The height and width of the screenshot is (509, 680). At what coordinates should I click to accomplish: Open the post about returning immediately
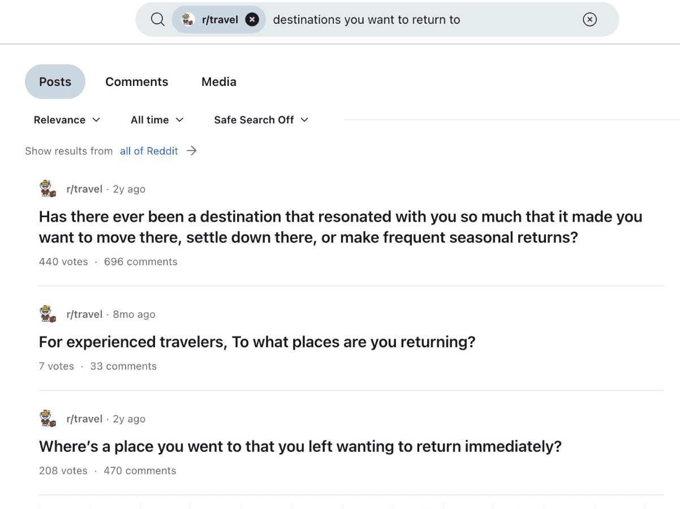300,446
